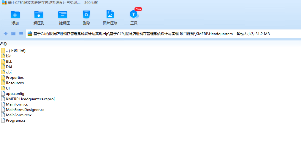Image resolution: width=301 pixels, height=146 pixels.
Task: Go up one level with the arrow icon
Action: (6, 34)
